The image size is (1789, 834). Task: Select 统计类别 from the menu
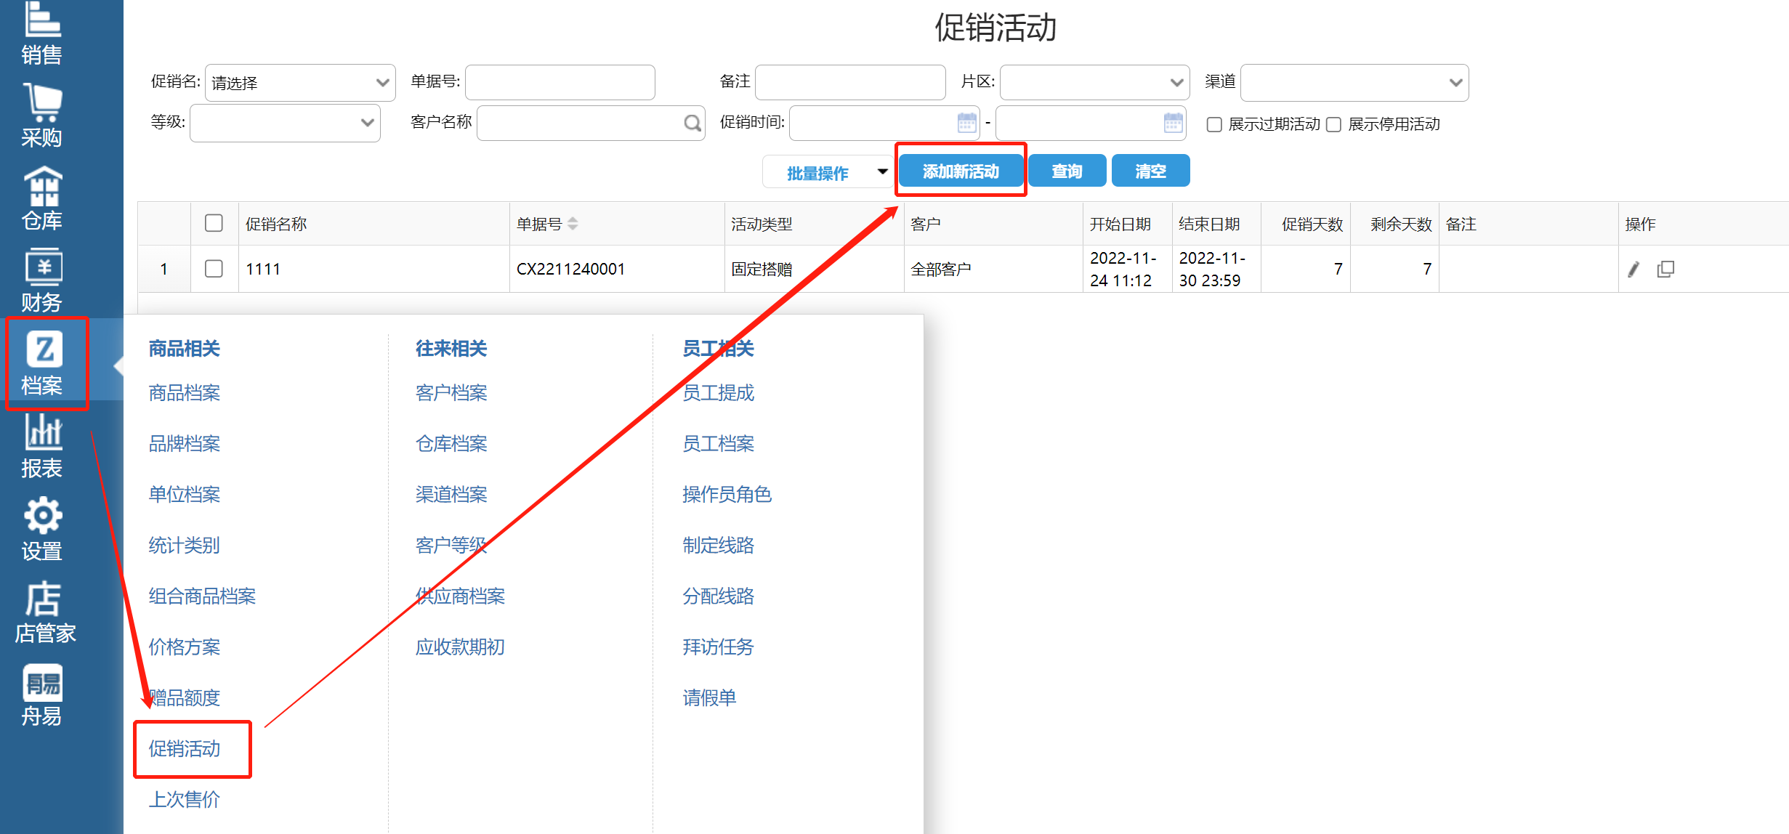click(x=185, y=546)
